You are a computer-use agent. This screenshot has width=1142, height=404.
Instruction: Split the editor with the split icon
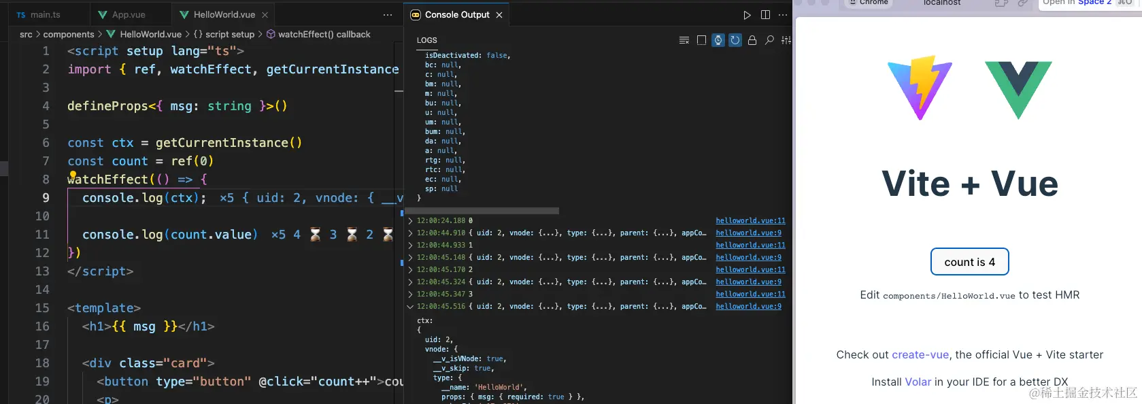click(x=765, y=15)
